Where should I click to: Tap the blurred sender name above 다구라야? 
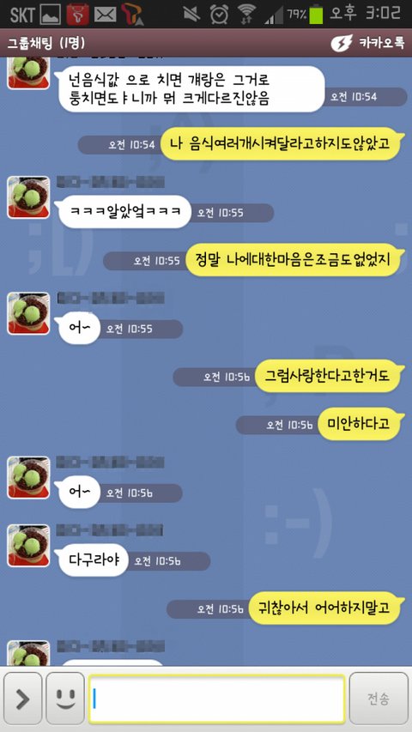(x=110, y=530)
